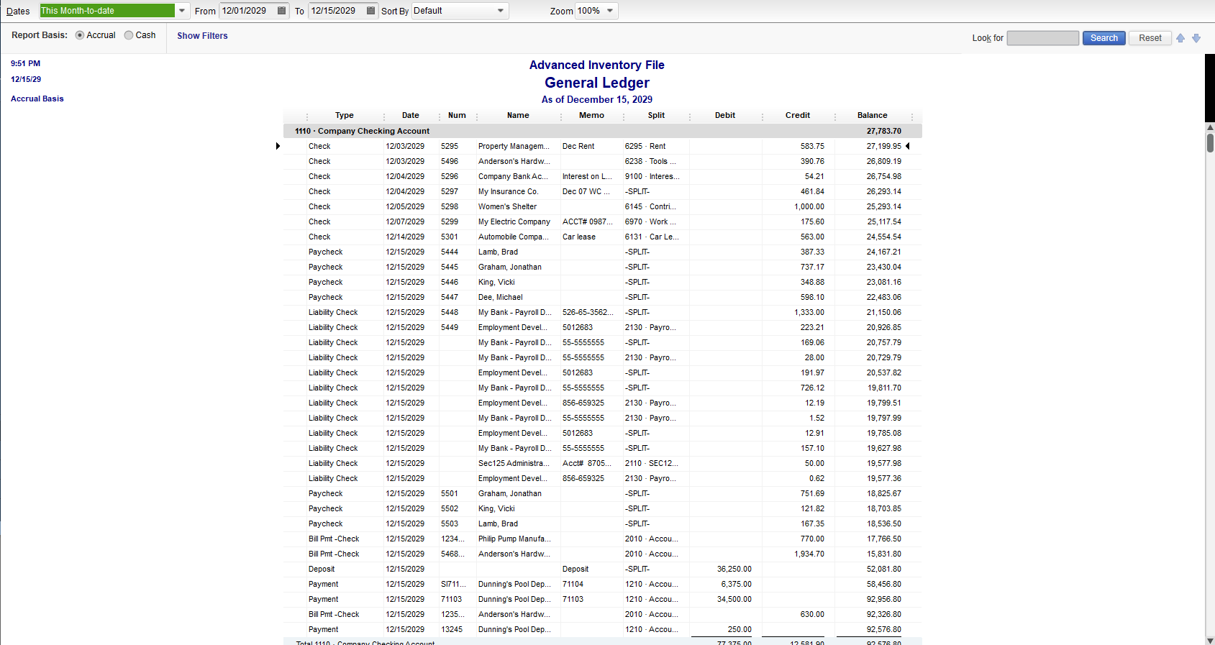Open the Sort By dropdown

pos(501,11)
